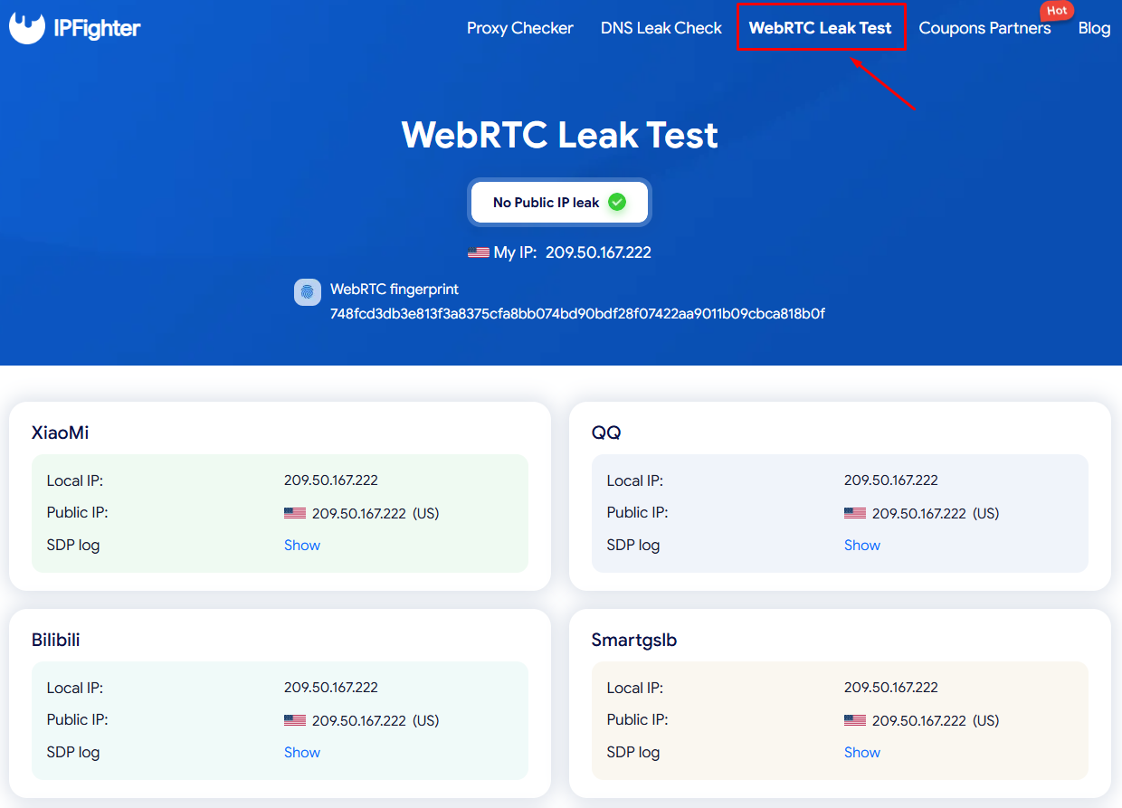
Task: Click the WebRTC fingerprint label
Action: point(395,290)
